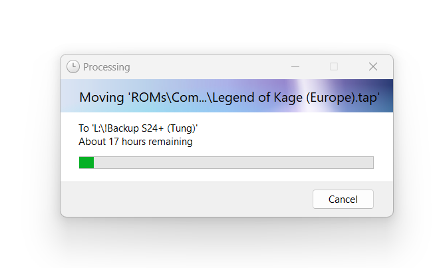Click the greyed-out maximize button

pyautogui.click(x=334, y=67)
